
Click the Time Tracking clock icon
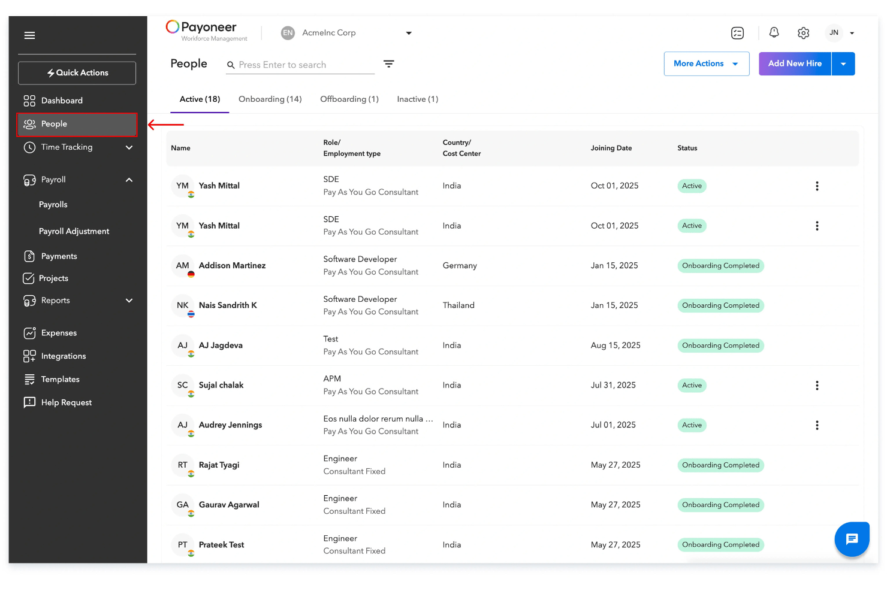pos(29,147)
